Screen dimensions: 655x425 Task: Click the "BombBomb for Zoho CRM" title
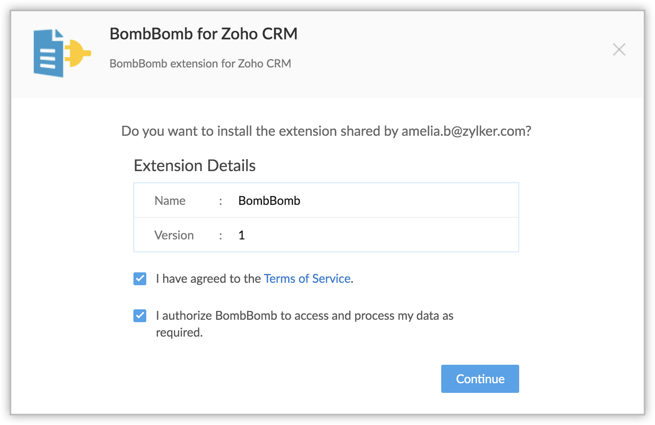click(x=203, y=34)
